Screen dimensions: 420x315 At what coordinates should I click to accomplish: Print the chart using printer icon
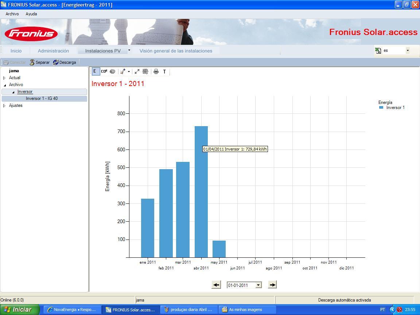(x=156, y=71)
